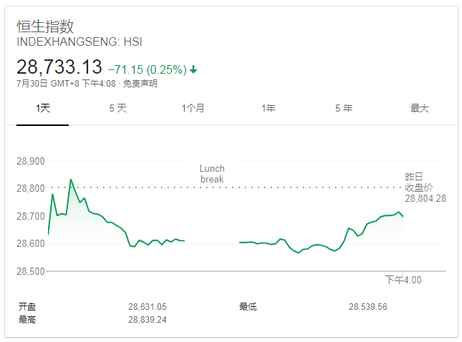Click the green down arrow indicator
Viewport: 462px width, 342px height.
193,69
